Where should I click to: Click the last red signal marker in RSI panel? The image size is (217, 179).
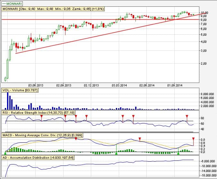coord(187,116)
